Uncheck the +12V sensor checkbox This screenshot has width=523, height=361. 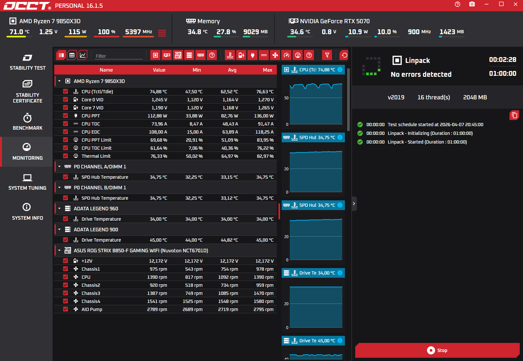coord(65,261)
